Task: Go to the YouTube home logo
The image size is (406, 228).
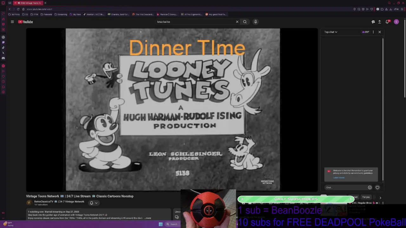Action: [25, 22]
